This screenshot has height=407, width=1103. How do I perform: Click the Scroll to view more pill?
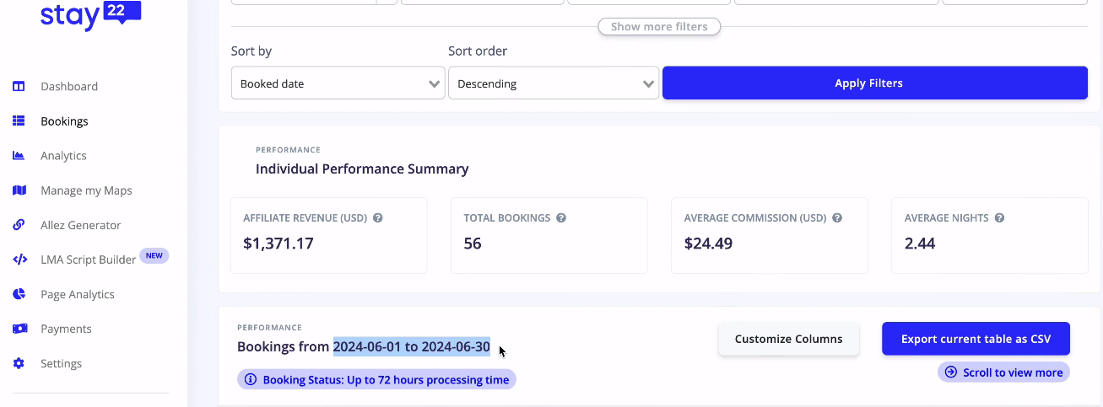[x=1003, y=372]
